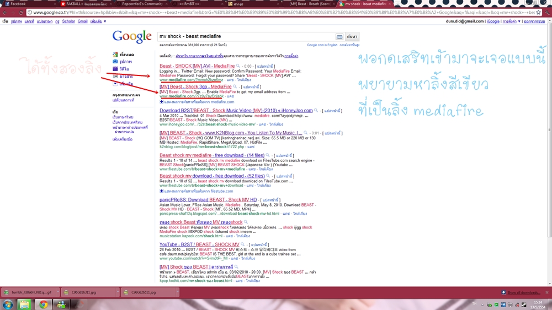Open Windows Explorer from the taskbar
The height and width of the screenshot is (310, 552).
24,304
